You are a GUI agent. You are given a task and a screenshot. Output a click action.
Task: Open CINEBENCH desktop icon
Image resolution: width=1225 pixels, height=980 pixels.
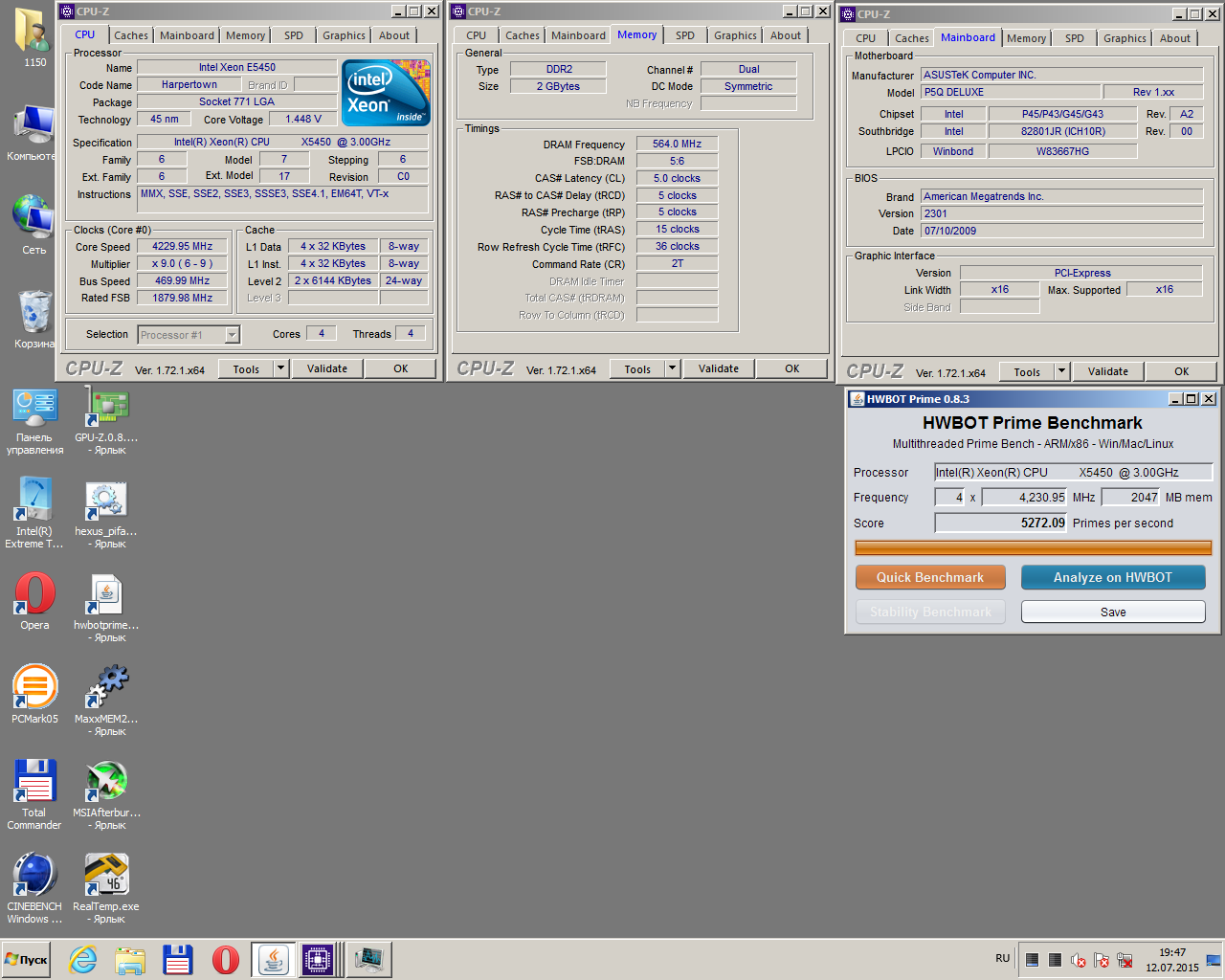tap(34, 888)
